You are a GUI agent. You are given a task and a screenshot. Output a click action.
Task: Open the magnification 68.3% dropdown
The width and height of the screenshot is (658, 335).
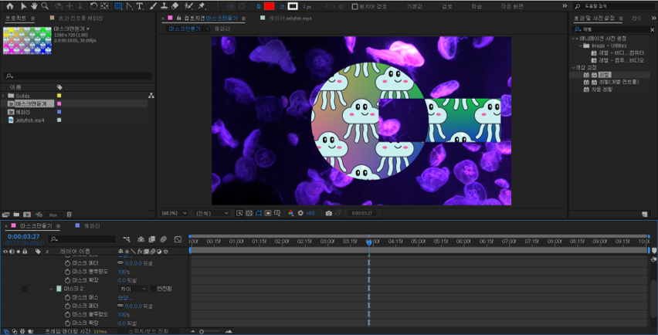(x=174, y=213)
